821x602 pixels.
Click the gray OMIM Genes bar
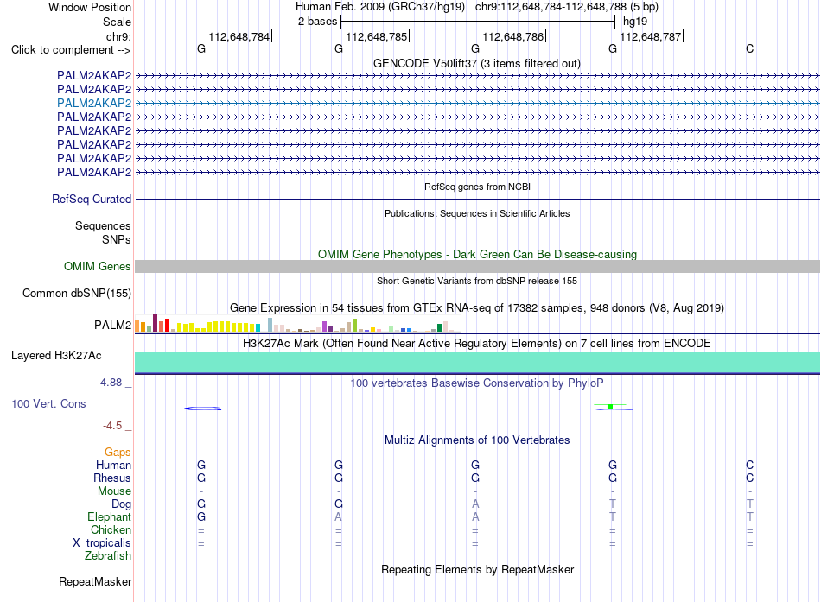point(477,266)
